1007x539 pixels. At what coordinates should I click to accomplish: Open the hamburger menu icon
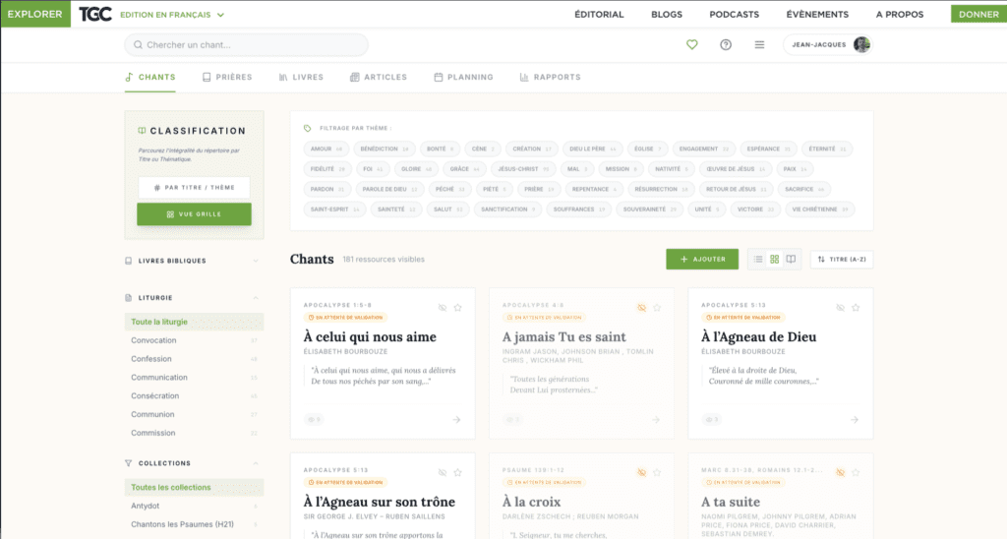coord(759,45)
